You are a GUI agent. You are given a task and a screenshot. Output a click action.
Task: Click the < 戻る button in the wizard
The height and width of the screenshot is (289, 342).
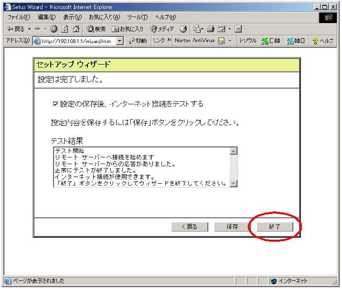pyautogui.click(x=189, y=227)
